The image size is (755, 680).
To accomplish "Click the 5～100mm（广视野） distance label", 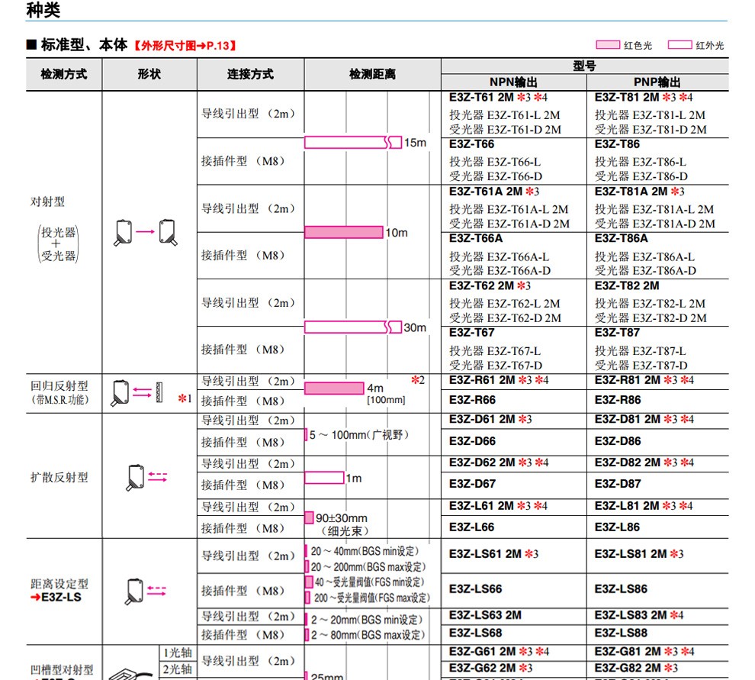I will (359, 435).
